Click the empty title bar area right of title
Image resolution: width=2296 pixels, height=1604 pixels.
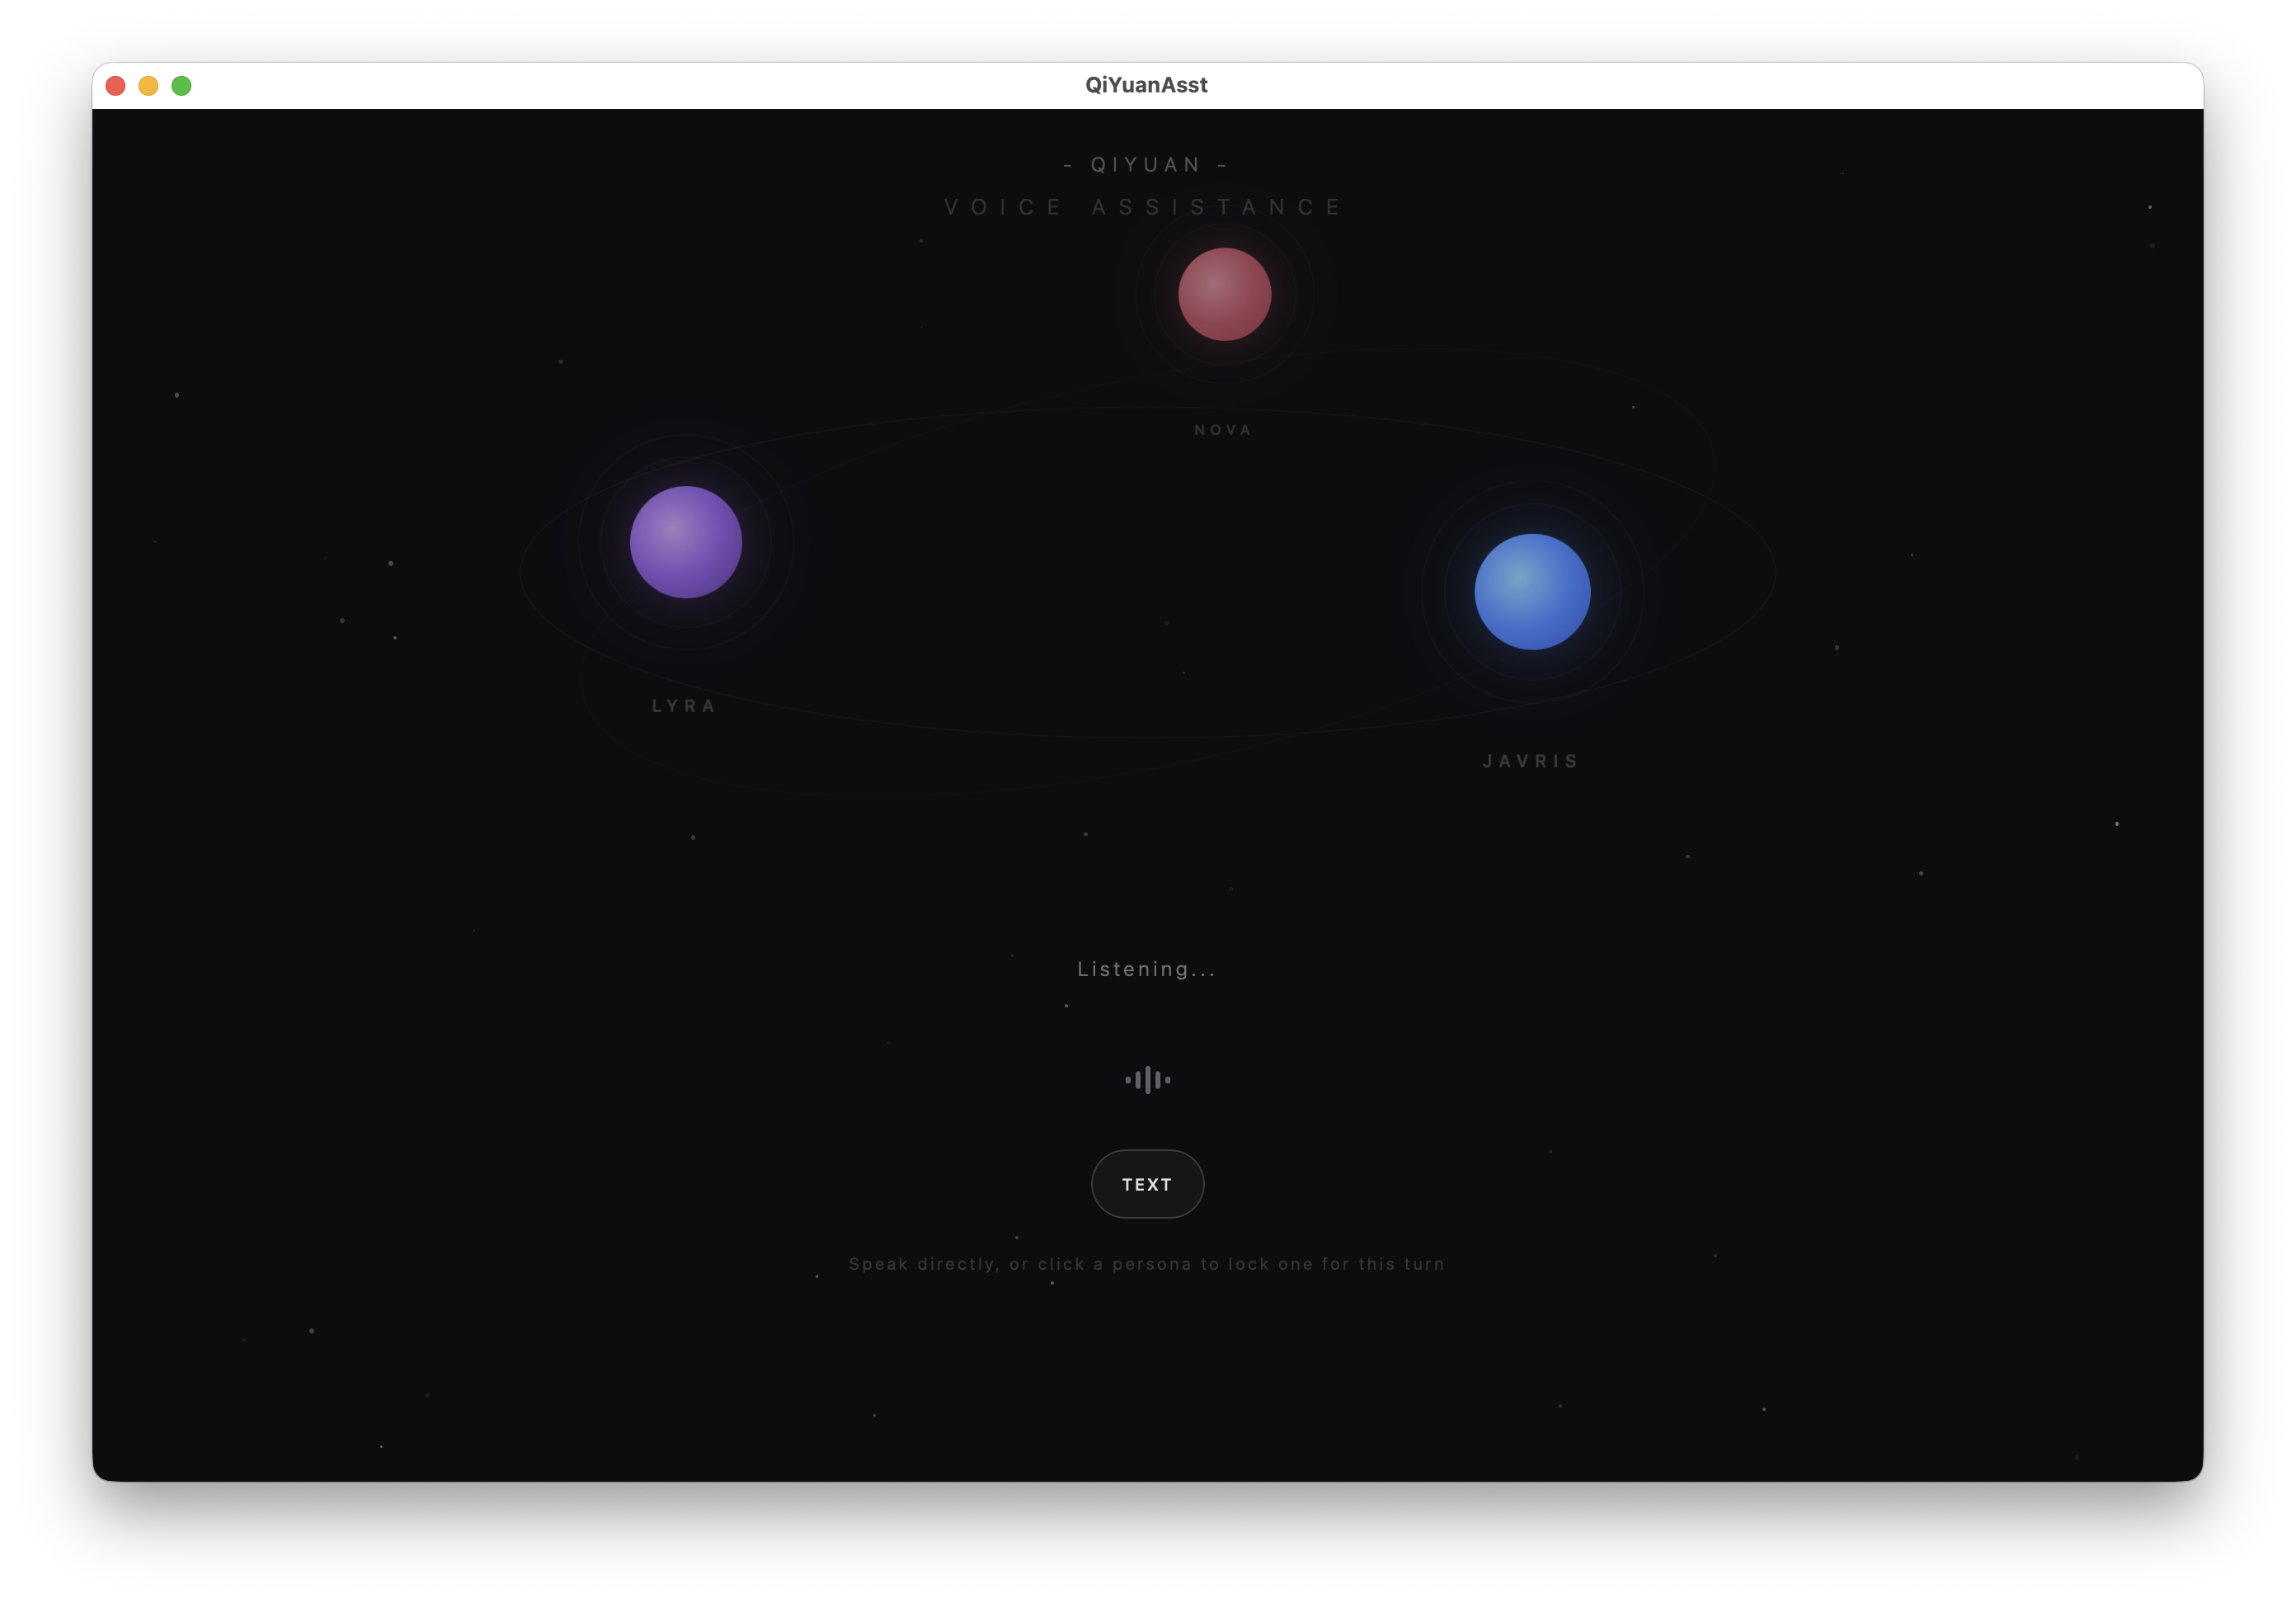(1700, 86)
